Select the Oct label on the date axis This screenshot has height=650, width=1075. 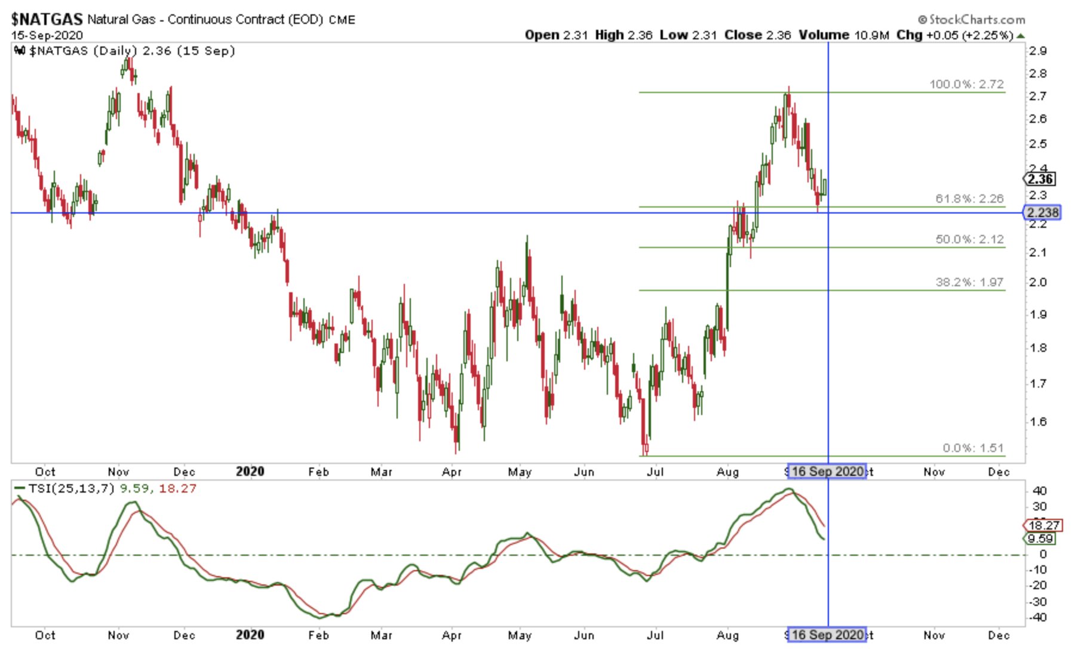point(46,471)
